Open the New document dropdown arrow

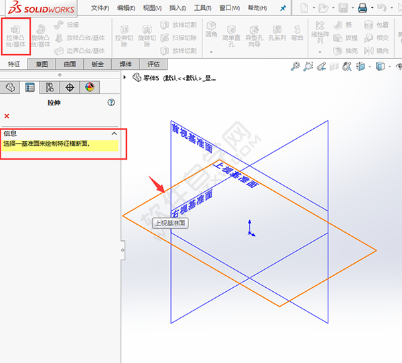[314, 8]
